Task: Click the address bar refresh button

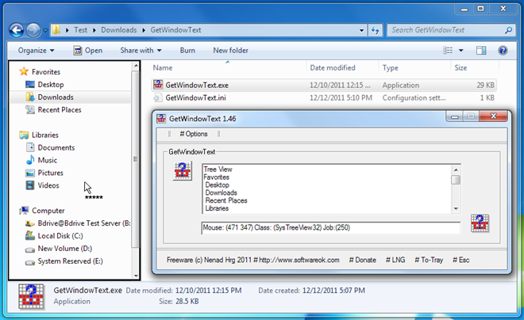Action: (376, 30)
